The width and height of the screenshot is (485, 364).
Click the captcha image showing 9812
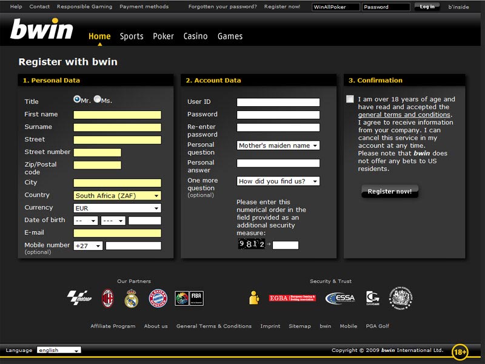click(252, 244)
